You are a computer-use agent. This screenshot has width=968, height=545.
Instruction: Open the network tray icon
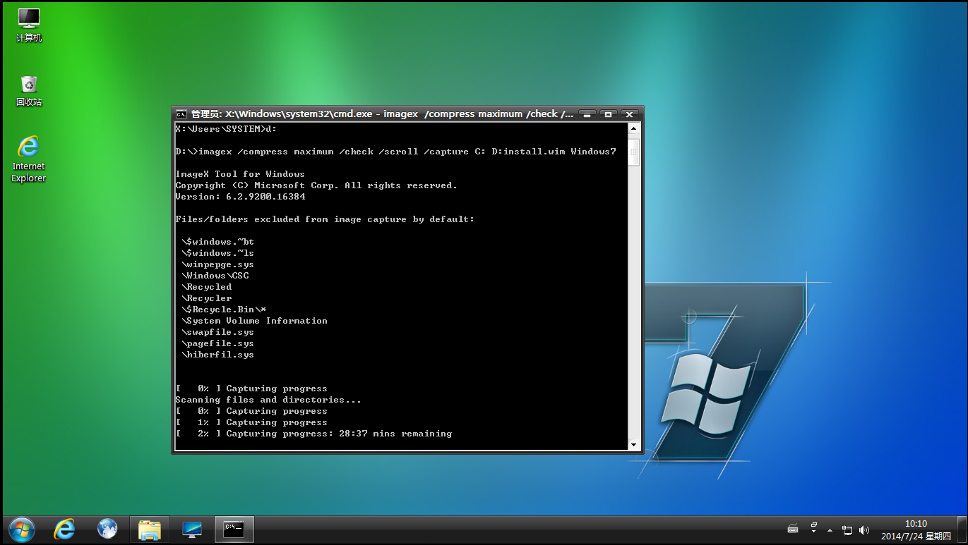coord(847,529)
